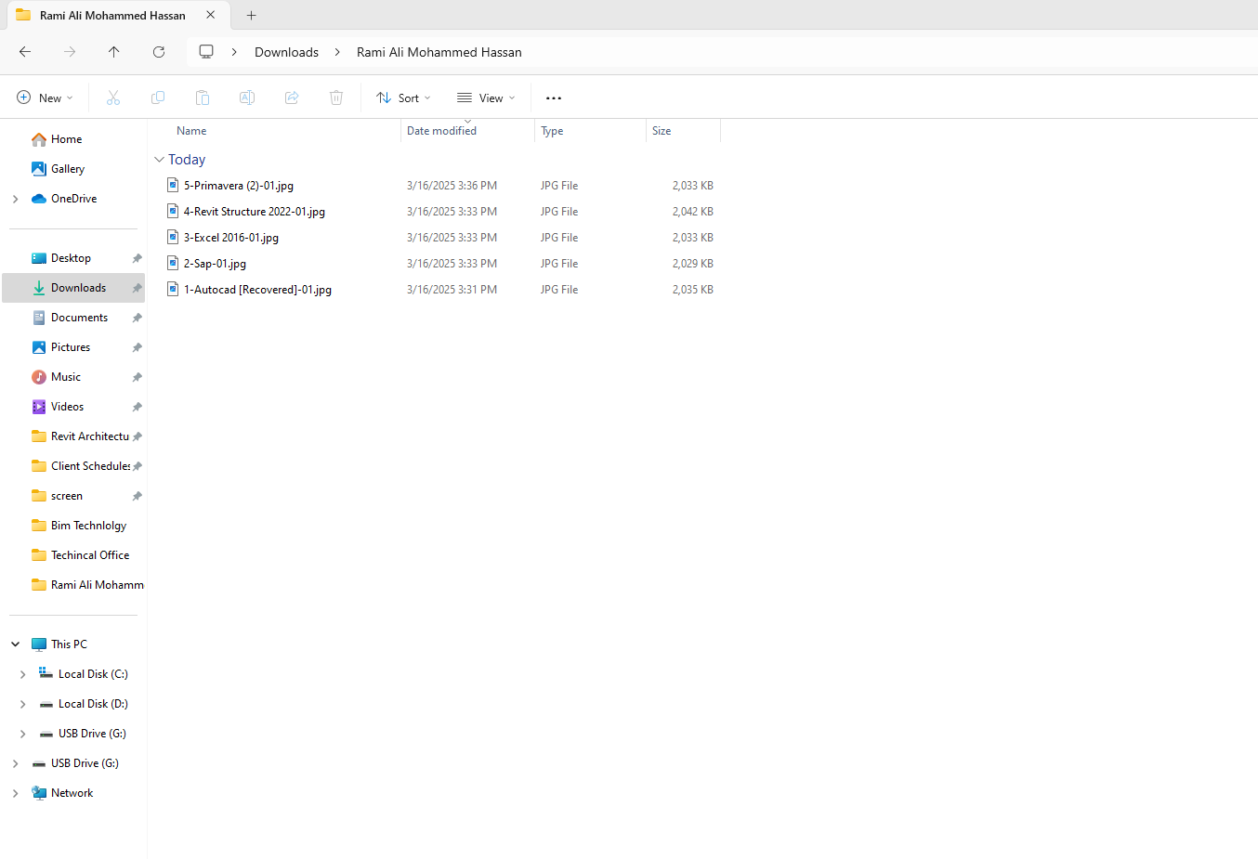Screen dimensions: 1258x859
Task: Sort by the Size column header
Action: tap(662, 131)
